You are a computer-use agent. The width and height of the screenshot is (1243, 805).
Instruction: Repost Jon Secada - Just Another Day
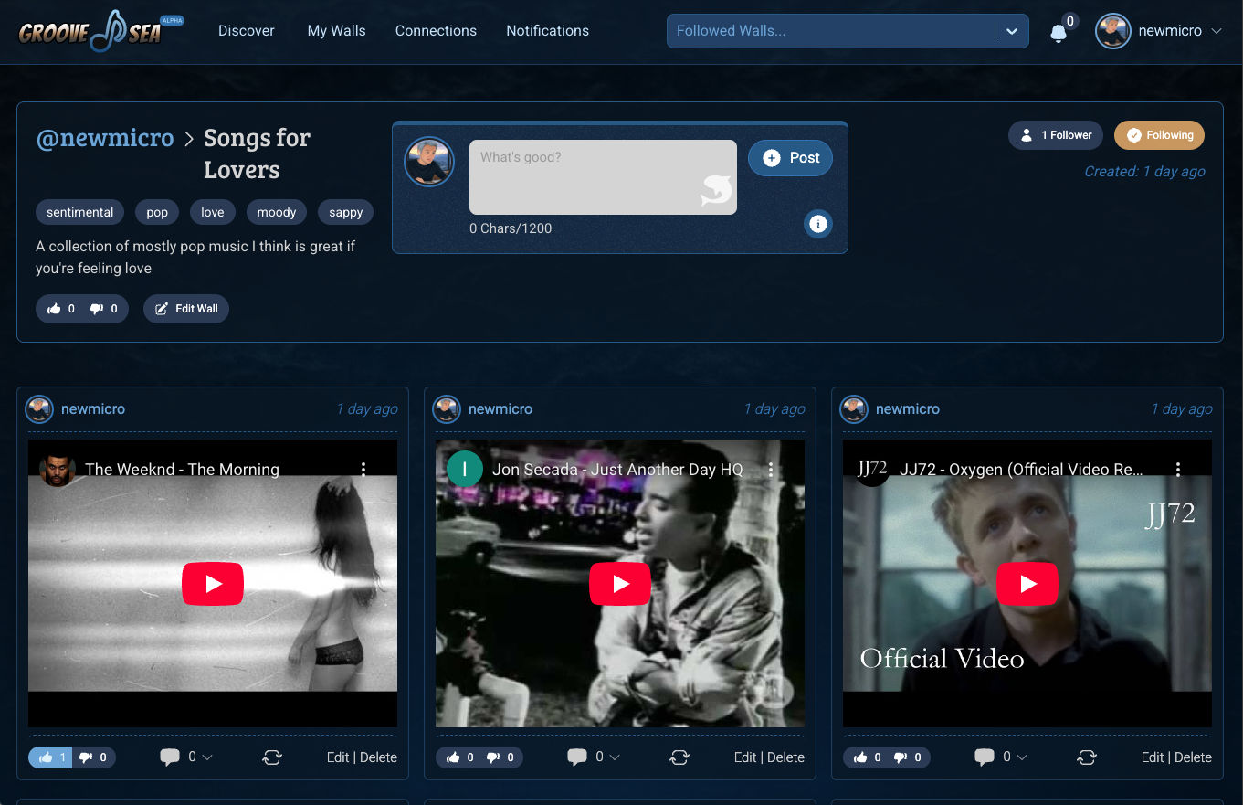[x=679, y=757]
